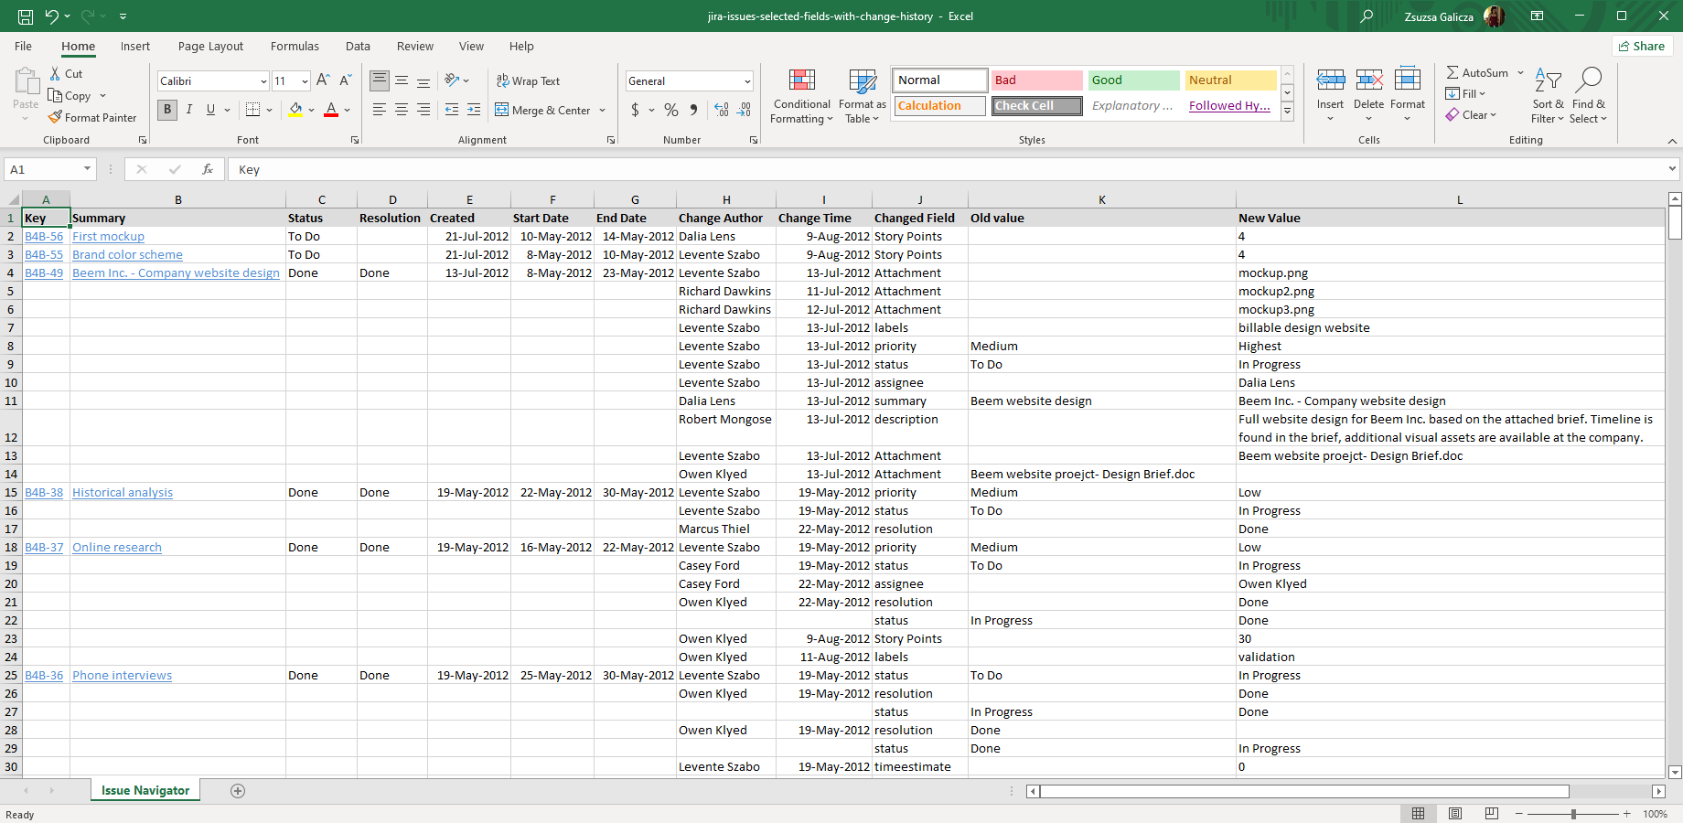Click Format as Table icon
The height and width of the screenshot is (823, 1683).
[x=863, y=80]
